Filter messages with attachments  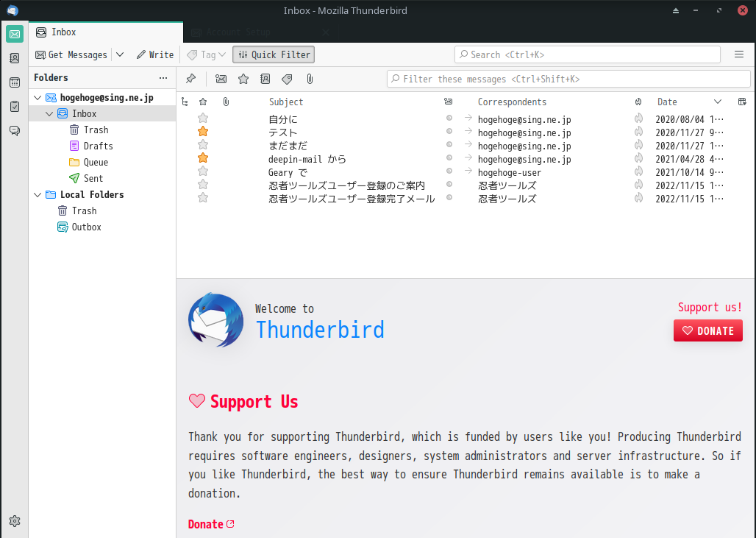coord(310,79)
